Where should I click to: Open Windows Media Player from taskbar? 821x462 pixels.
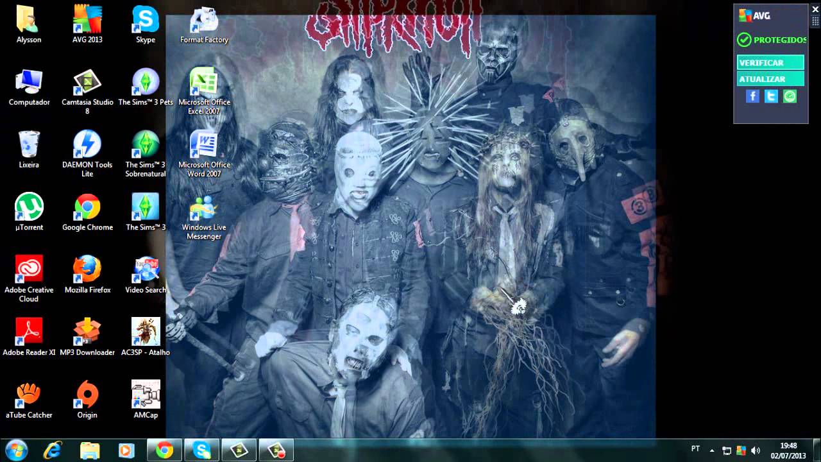(x=126, y=450)
